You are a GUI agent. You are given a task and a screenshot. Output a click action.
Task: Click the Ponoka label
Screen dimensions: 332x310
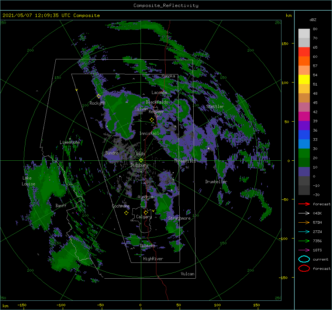pos(168,76)
